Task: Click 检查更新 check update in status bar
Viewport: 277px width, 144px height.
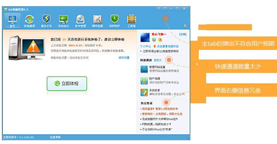Action: [x=55, y=137]
